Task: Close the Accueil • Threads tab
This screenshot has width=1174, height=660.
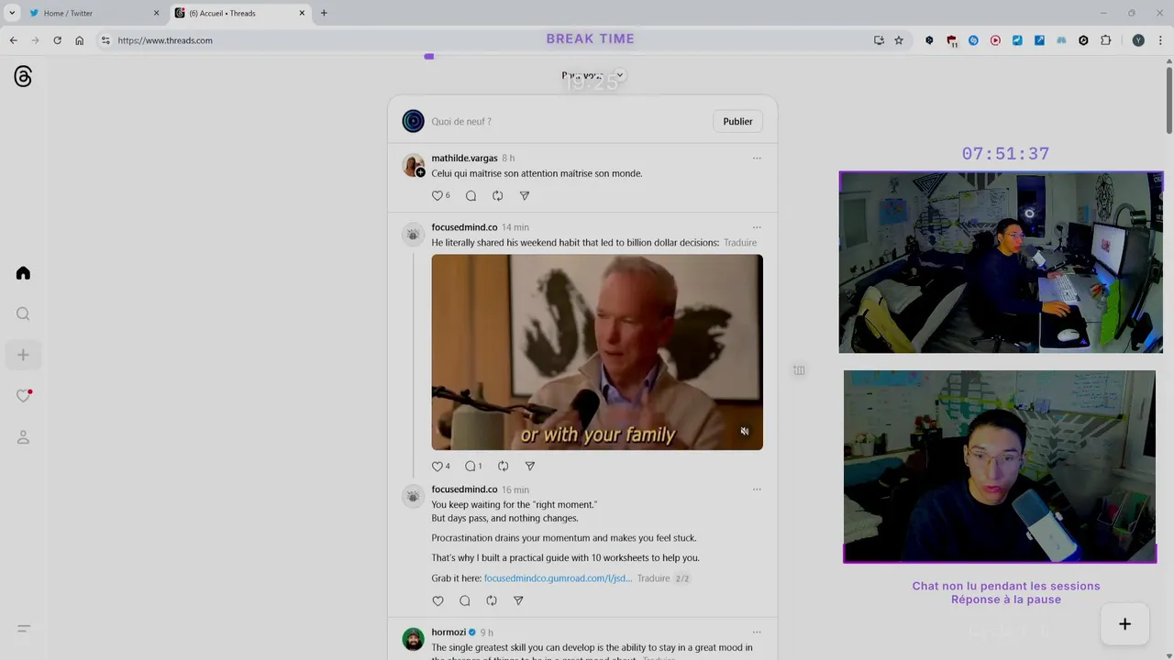Action: tap(302, 13)
